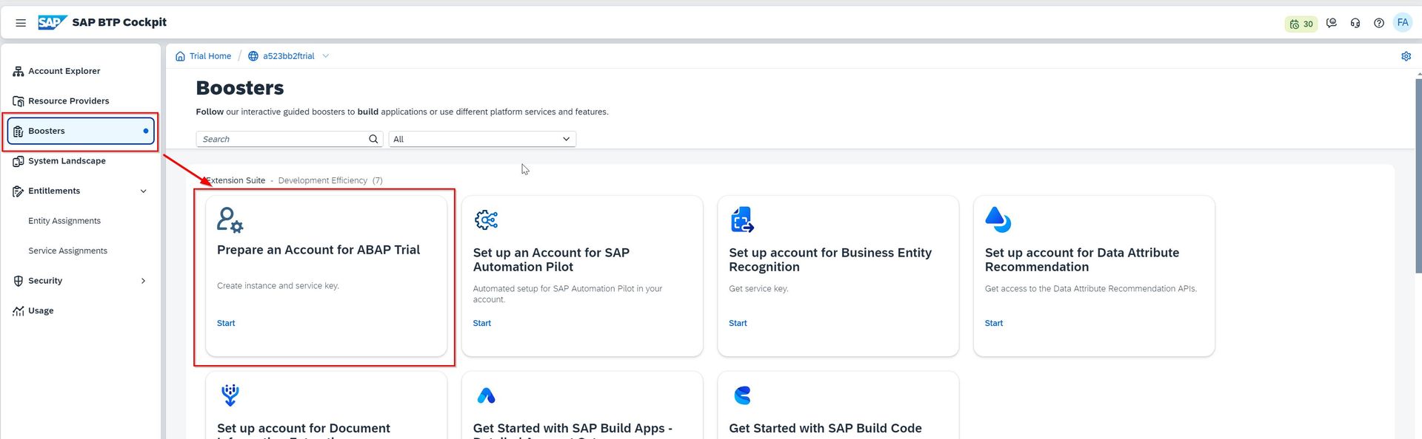
Task: Click the globe icon next to a523bb2ftrial
Action: click(253, 56)
